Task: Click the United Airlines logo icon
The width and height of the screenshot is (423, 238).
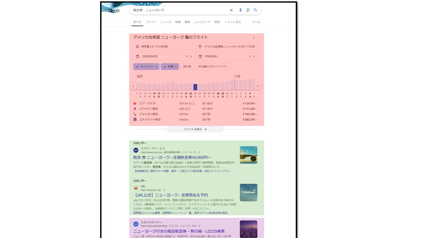Action: [135, 120]
